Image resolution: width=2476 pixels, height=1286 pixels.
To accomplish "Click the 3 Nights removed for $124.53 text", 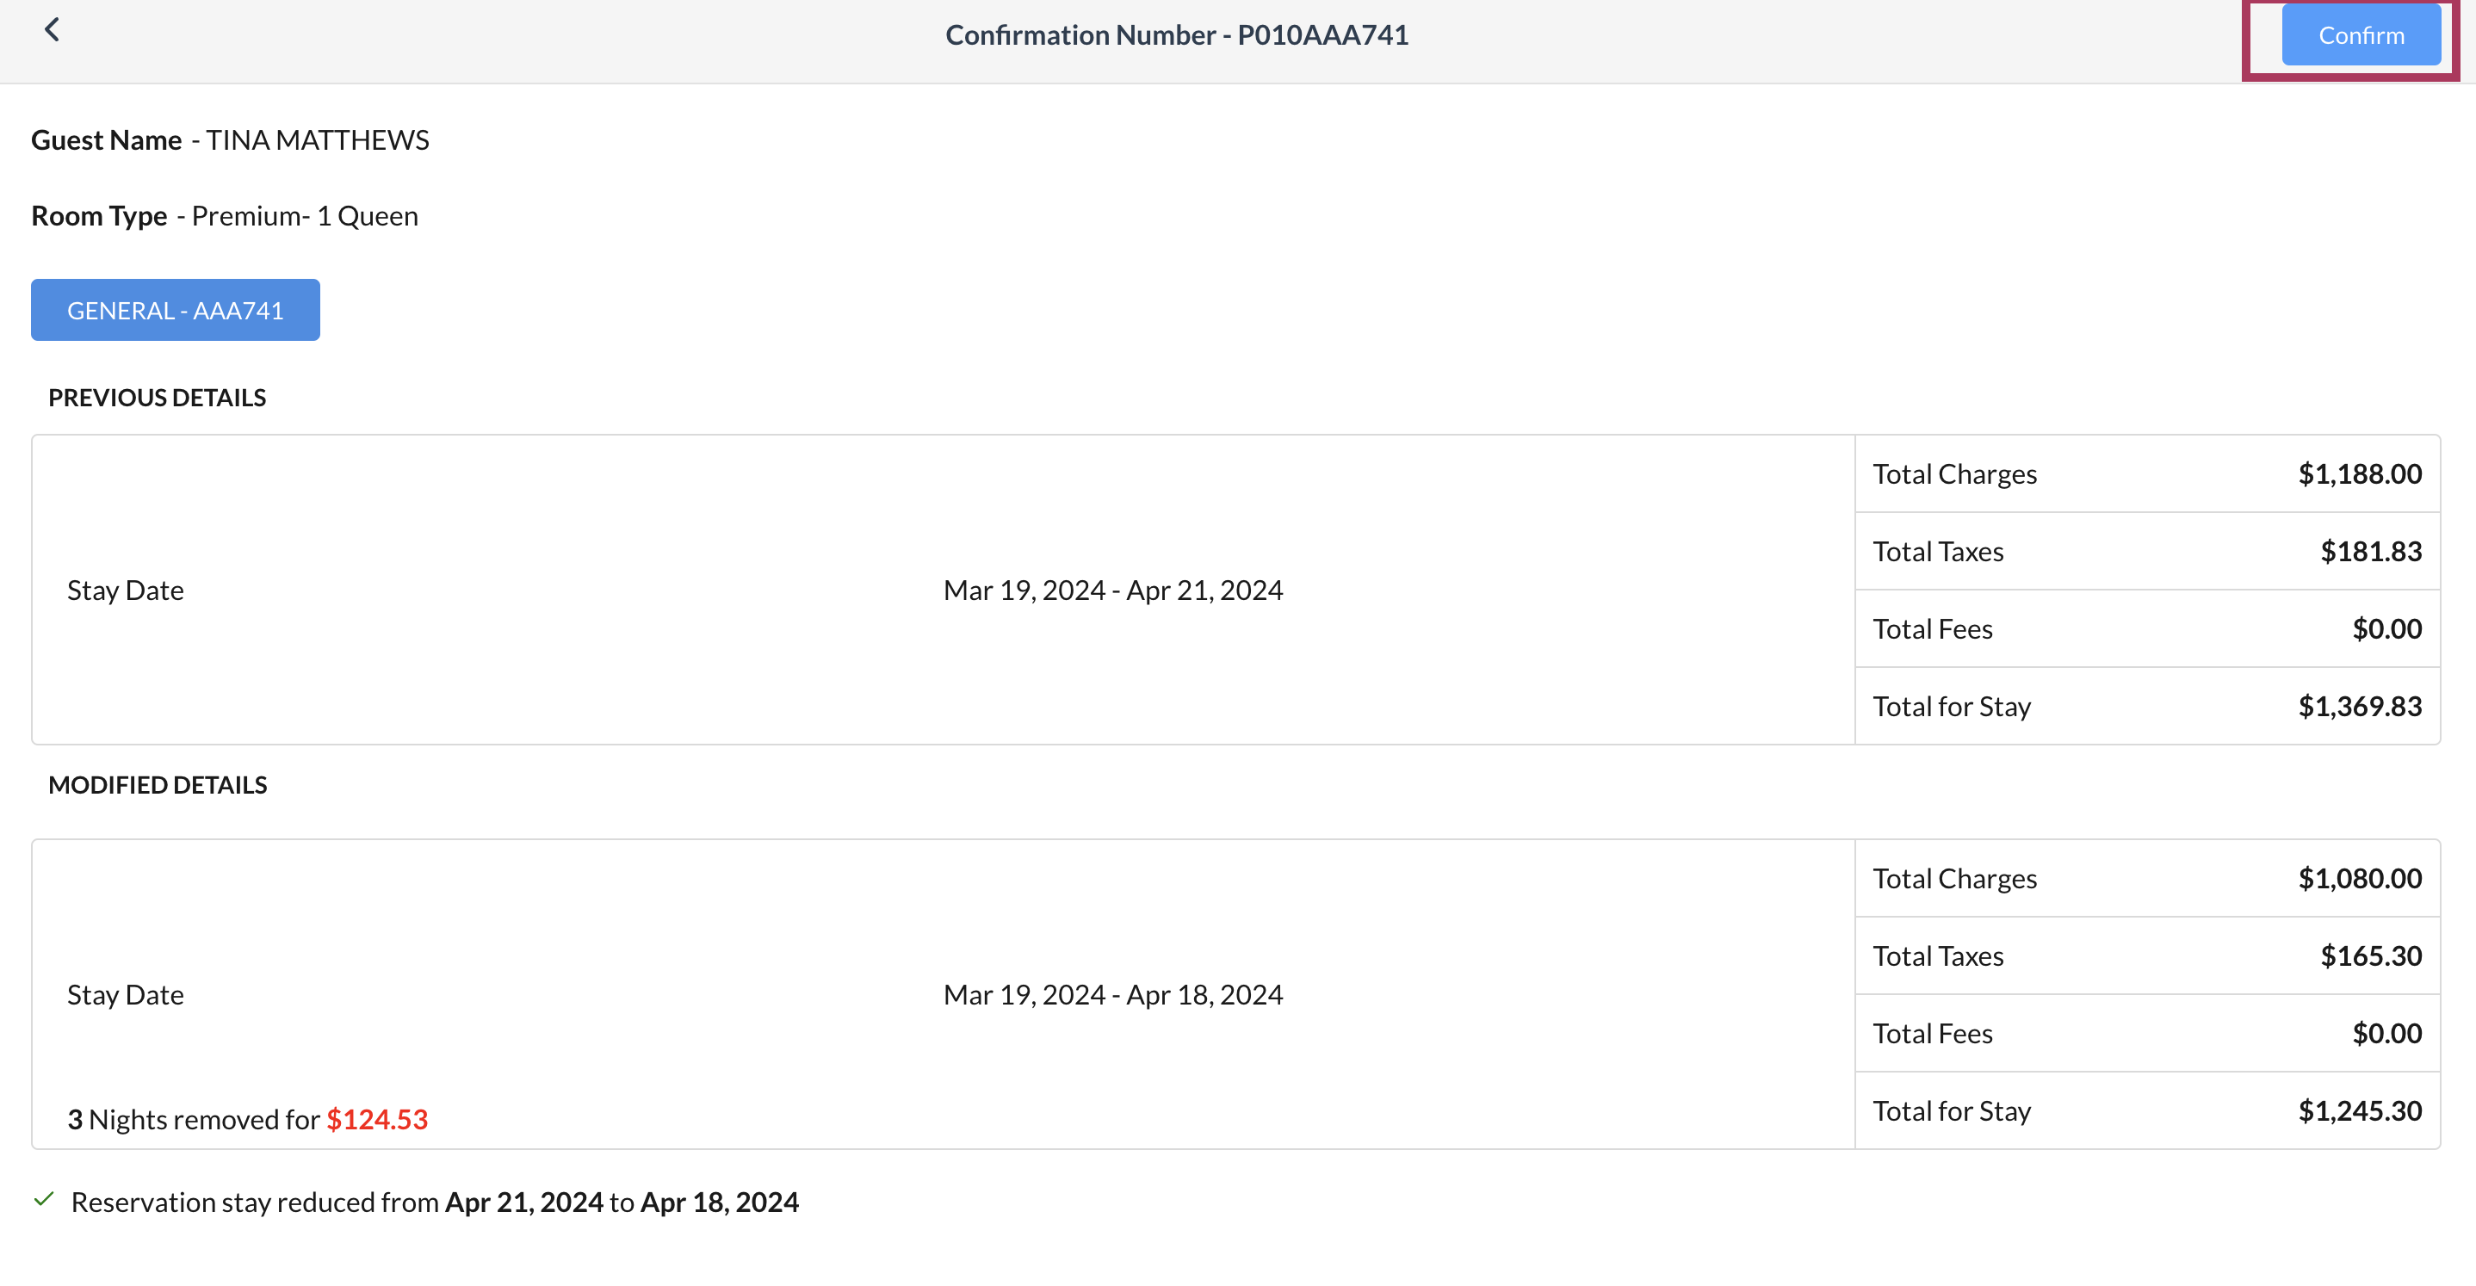I will (x=247, y=1119).
